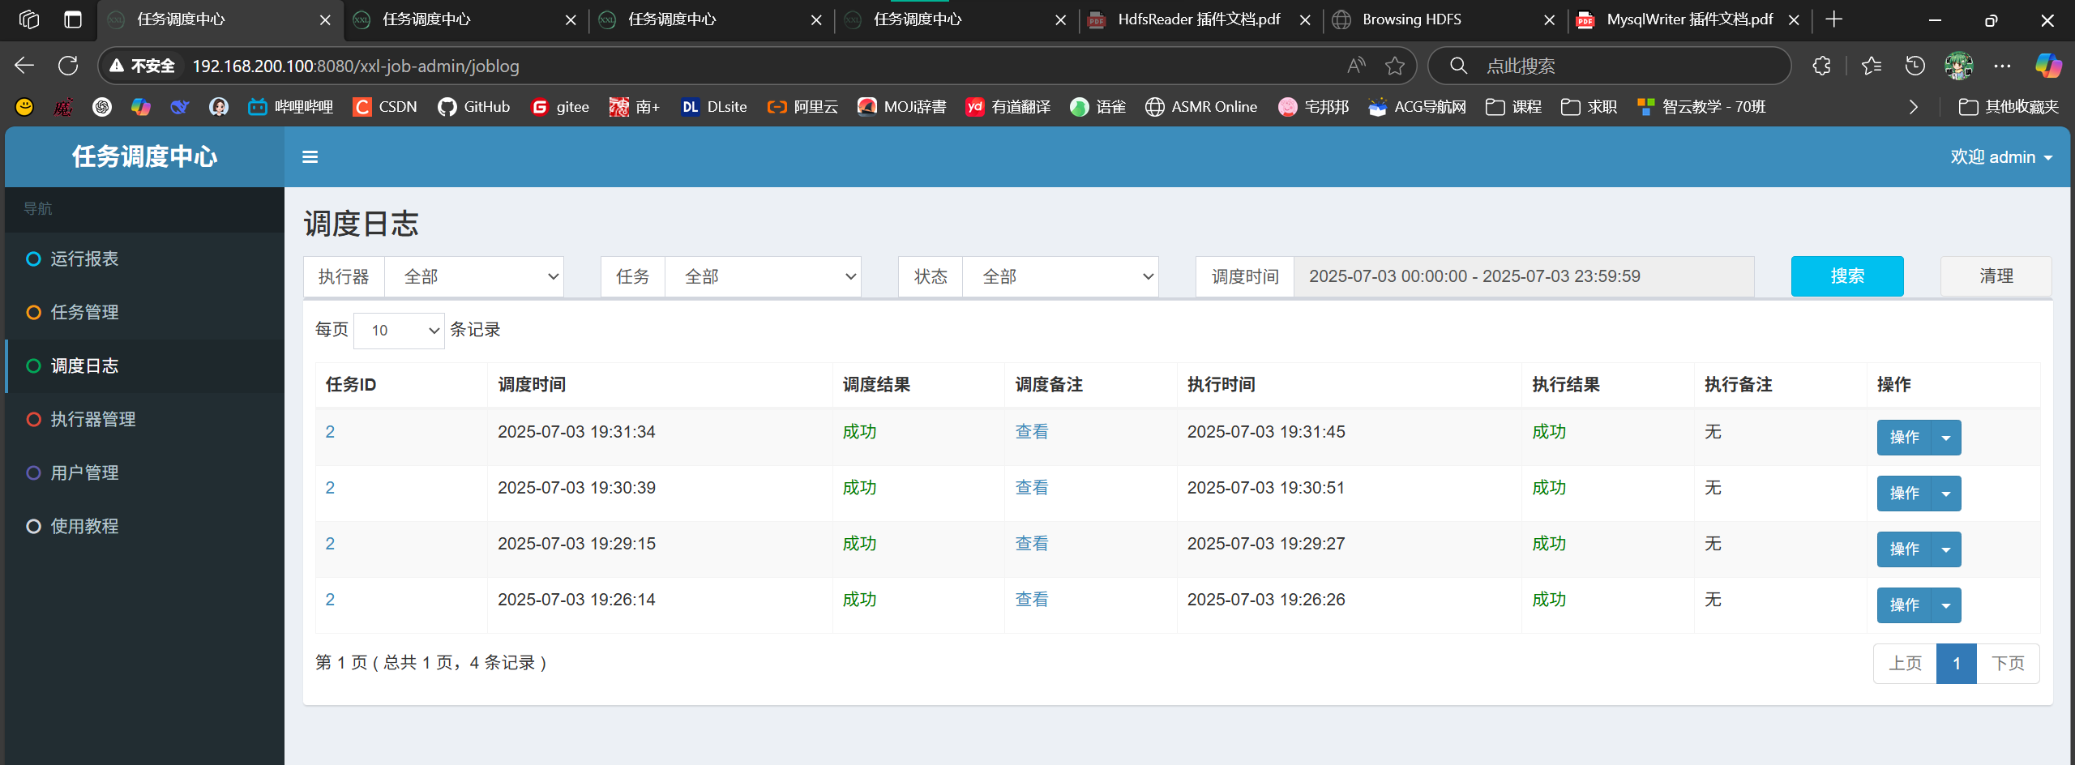Open the 使用教程 page
The height and width of the screenshot is (765, 2075).
tap(84, 526)
